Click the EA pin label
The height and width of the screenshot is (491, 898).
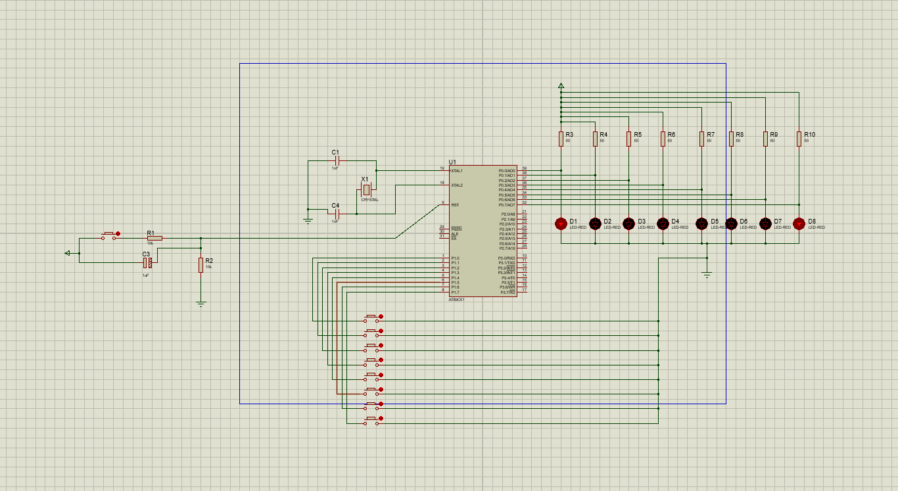(x=454, y=238)
